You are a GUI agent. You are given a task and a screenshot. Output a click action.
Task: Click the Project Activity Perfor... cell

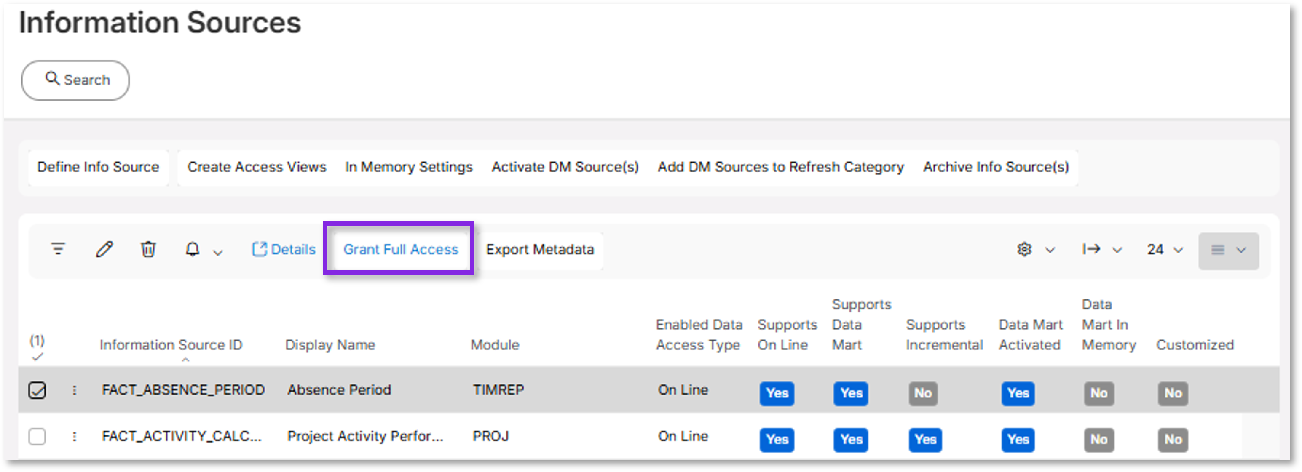pyautogui.click(x=365, y=437)
